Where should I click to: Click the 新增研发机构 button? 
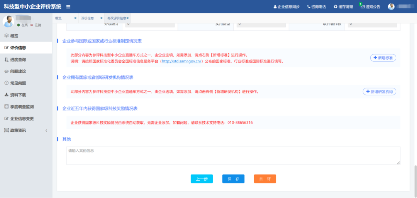point(379,92)
